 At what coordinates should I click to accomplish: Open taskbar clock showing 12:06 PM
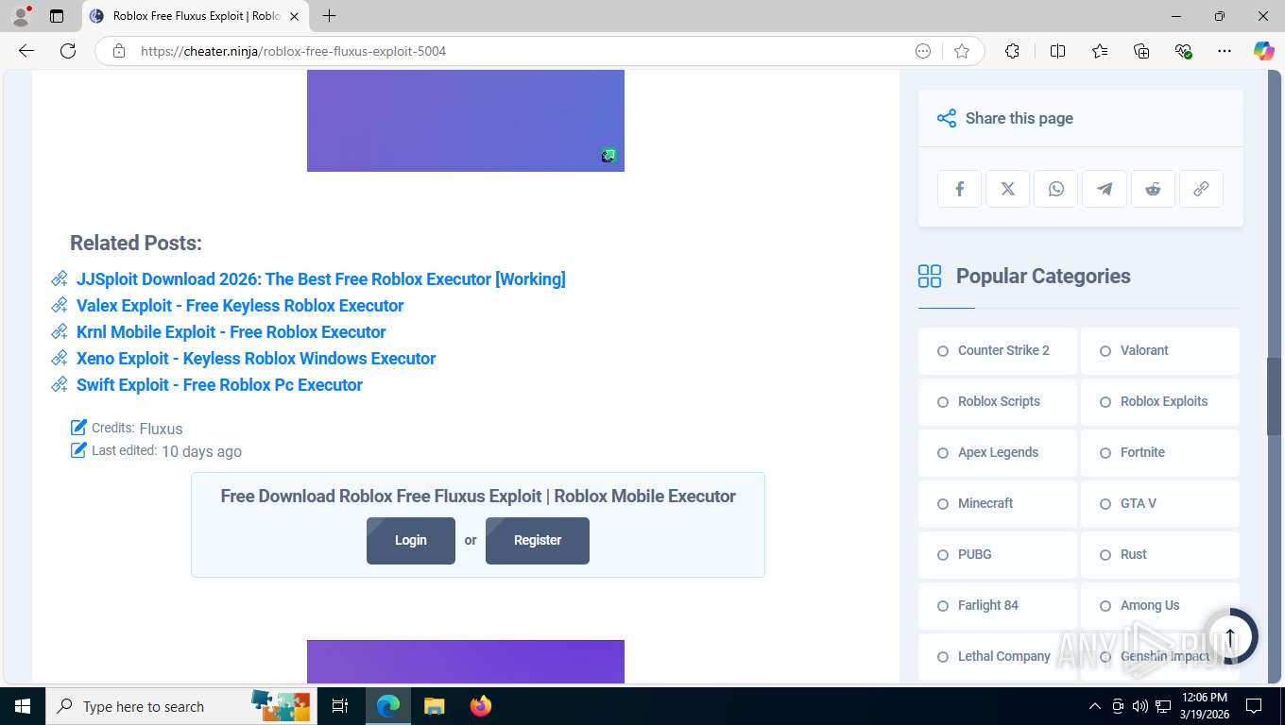coord(1204,706)
